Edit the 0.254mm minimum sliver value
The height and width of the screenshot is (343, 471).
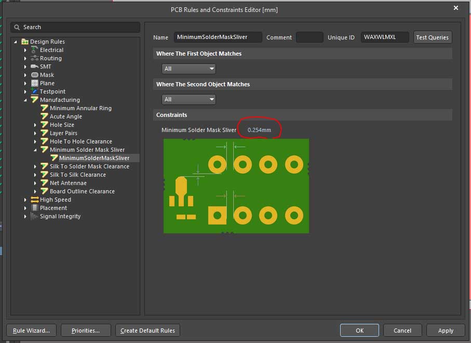point(259,130)
